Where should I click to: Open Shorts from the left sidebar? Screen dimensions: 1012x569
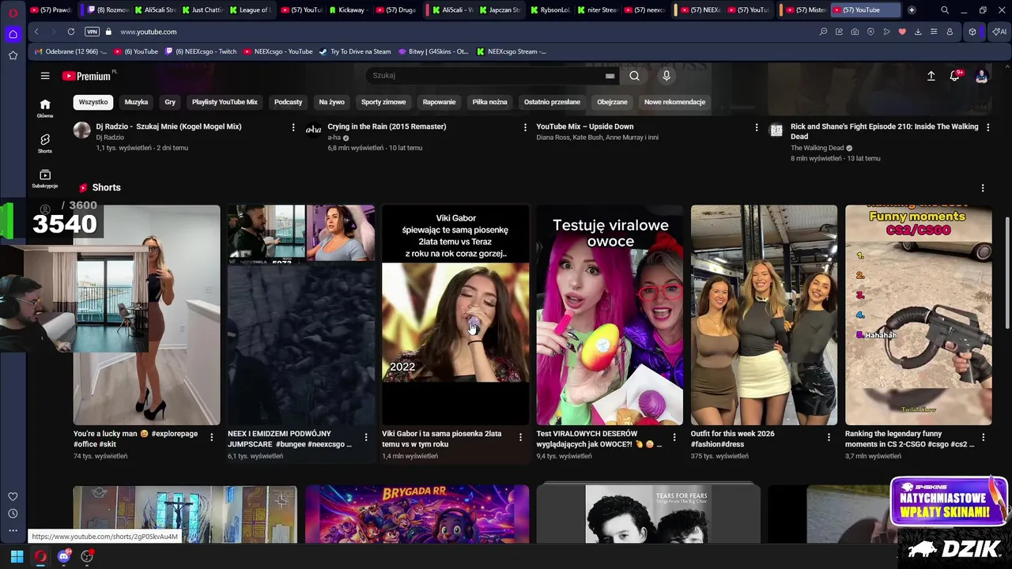click(x=45, y=143)
